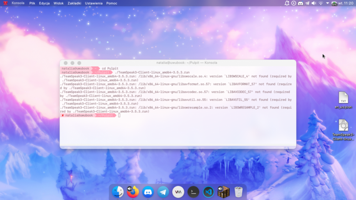
Task: Open the Plik menu
Action: [32, 3]
